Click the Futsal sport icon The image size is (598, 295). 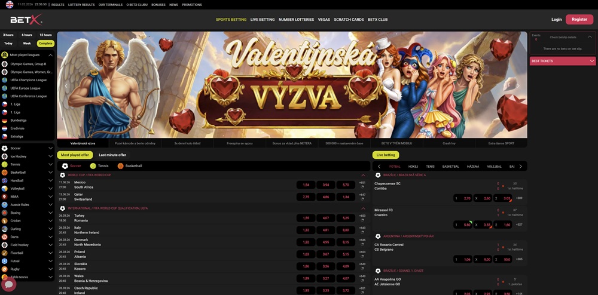pyautogui.click(x=5, y=261)
